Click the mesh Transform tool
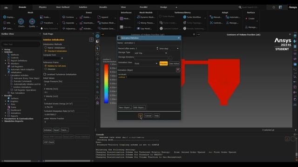 pos(47,23)
